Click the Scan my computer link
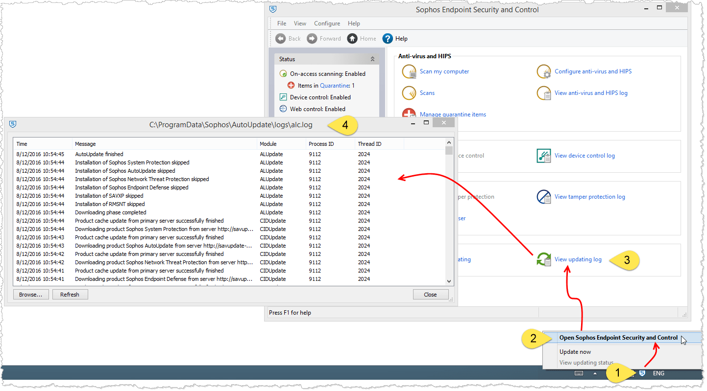 444,71
